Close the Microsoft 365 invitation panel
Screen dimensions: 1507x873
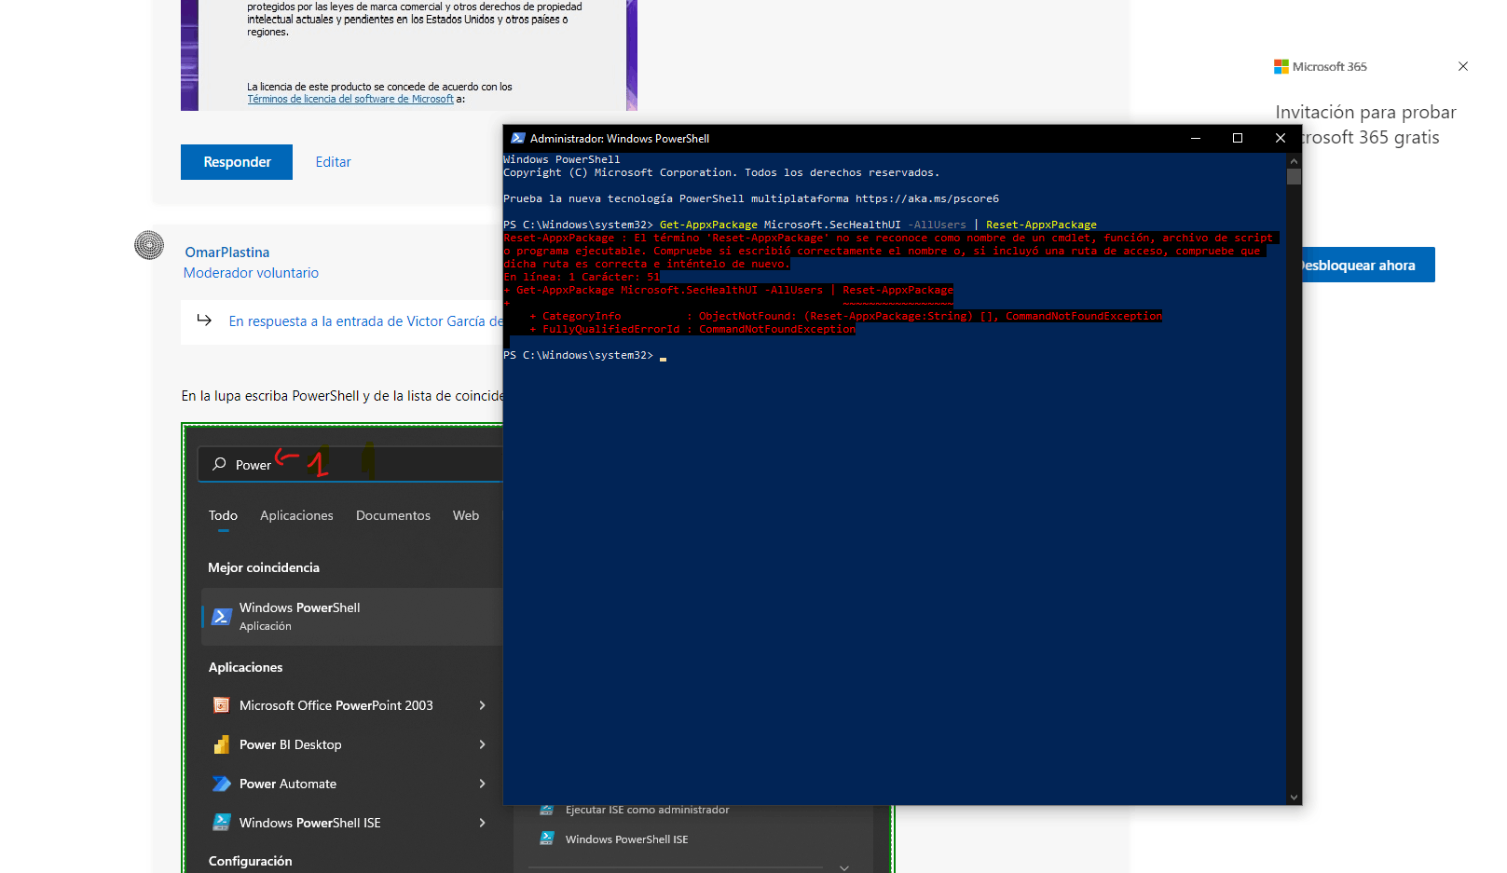coord(1463,66)
